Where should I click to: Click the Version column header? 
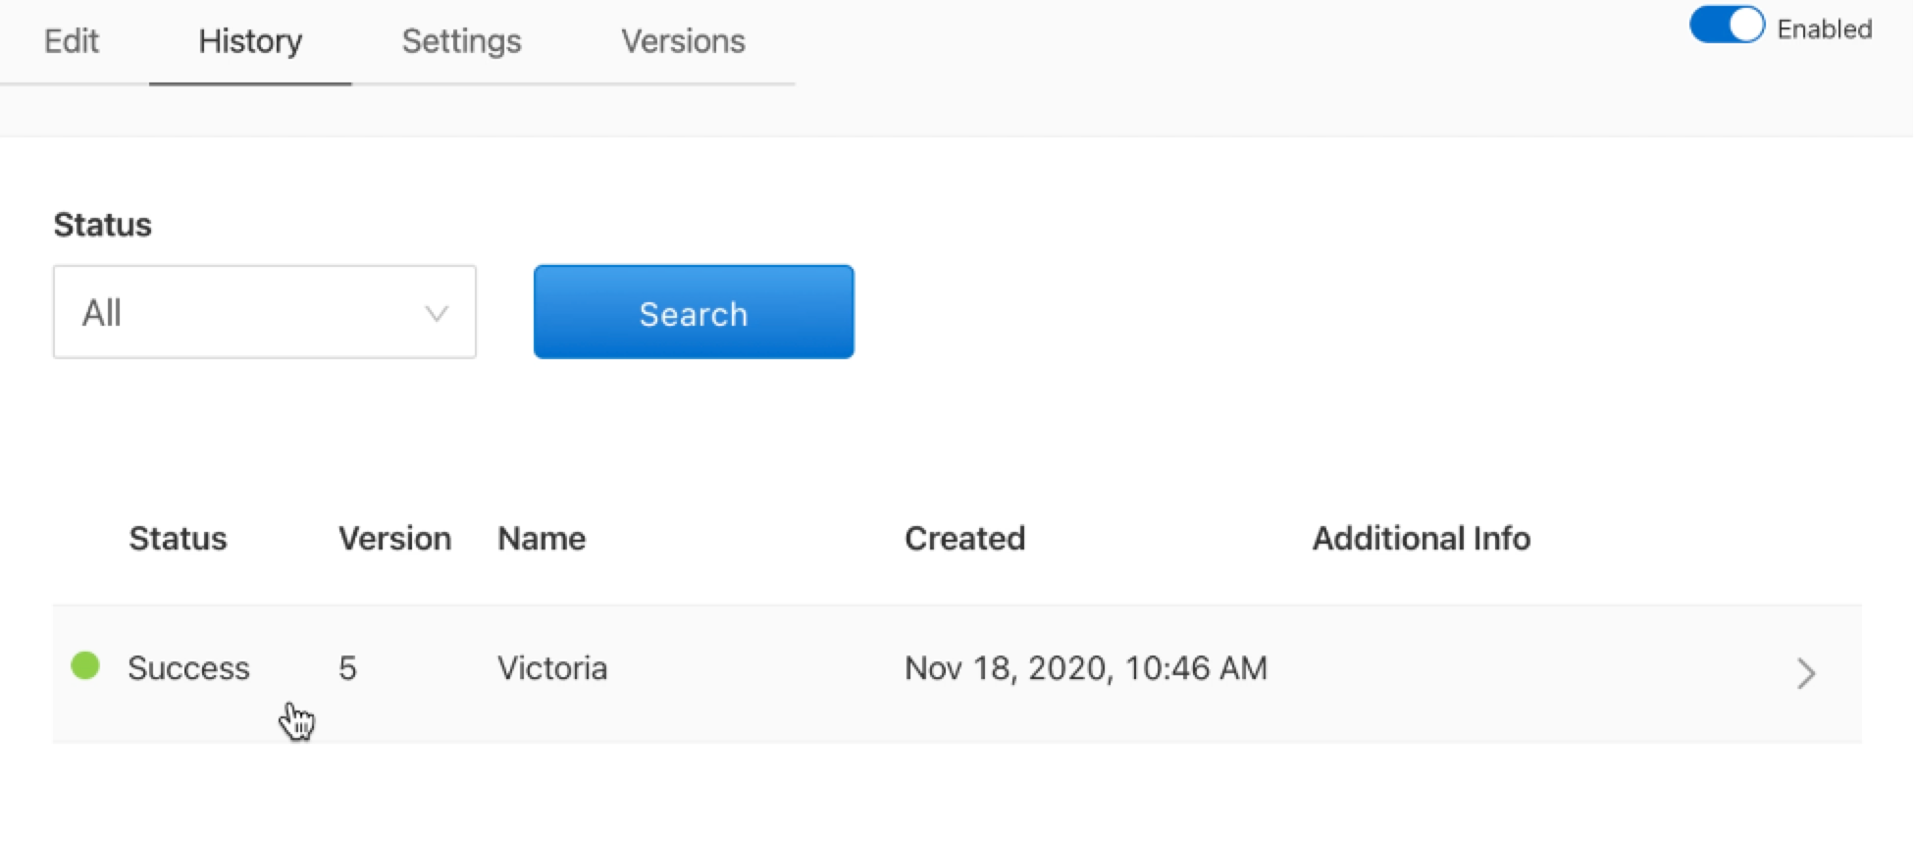pyautogui.click(x=394, y=539)
